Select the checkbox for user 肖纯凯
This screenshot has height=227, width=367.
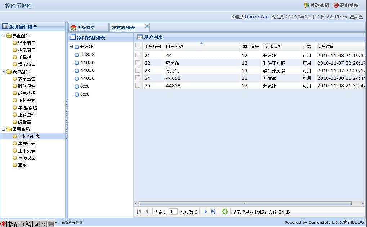click(x=138, y=70)
